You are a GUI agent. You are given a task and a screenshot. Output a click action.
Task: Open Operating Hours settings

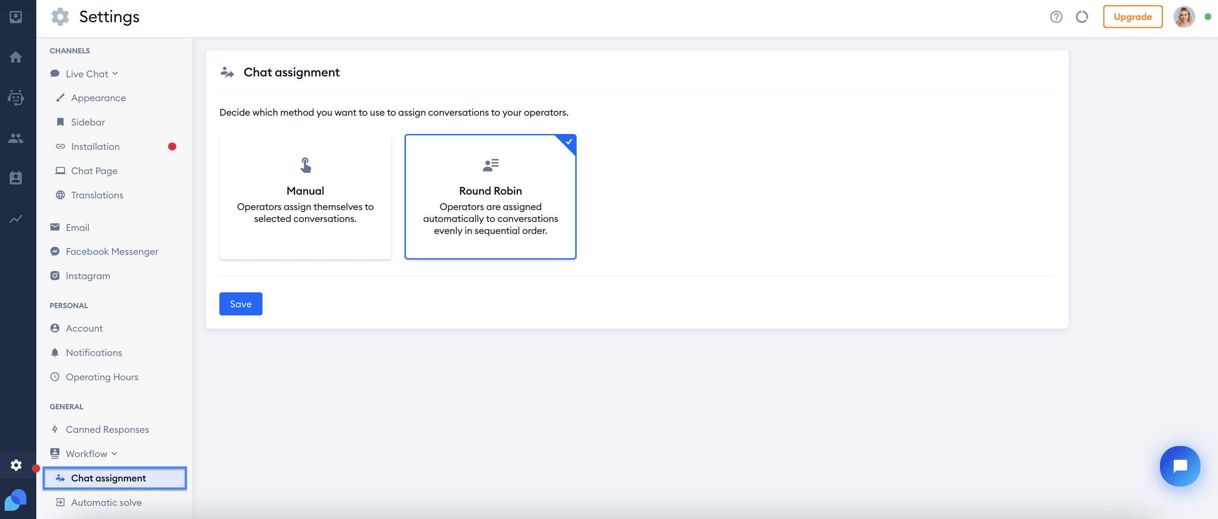(102, 377)
